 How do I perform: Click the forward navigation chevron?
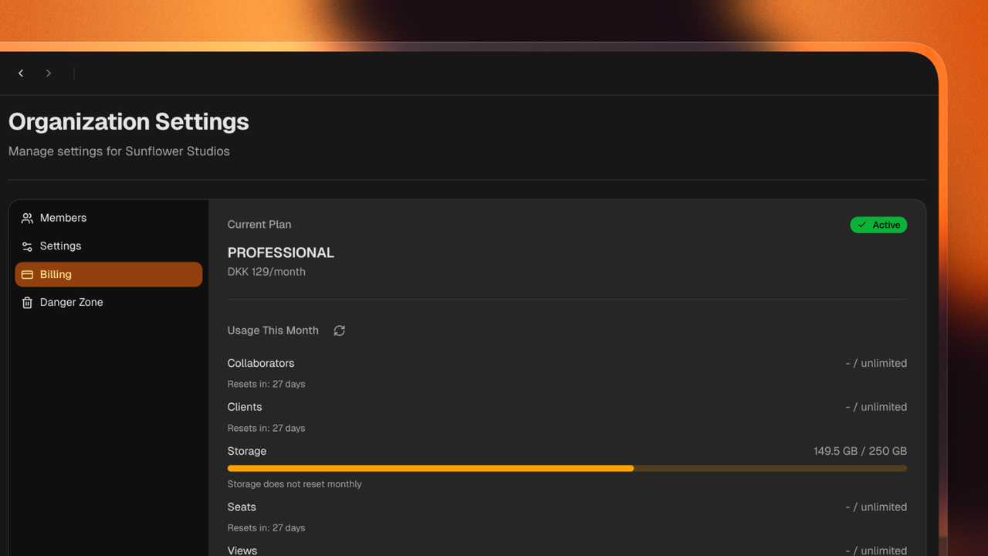click(x=48, y=73)
